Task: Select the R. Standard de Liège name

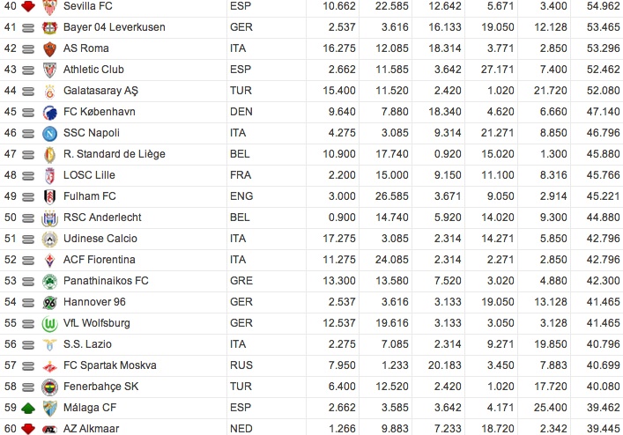Action: (114, 154)
